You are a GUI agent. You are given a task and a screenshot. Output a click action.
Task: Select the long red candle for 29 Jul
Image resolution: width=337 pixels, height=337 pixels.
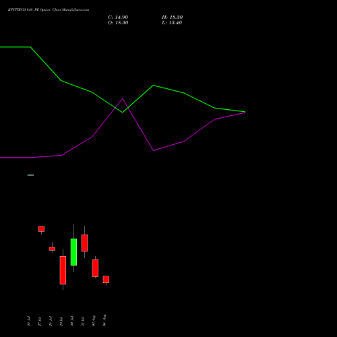point(63,270)
